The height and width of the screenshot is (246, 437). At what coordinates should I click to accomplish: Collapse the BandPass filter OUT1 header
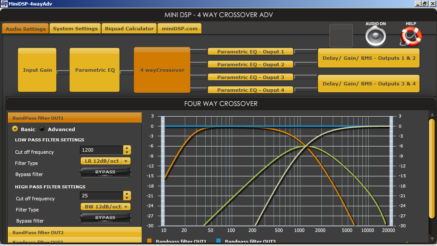point(75,118)
